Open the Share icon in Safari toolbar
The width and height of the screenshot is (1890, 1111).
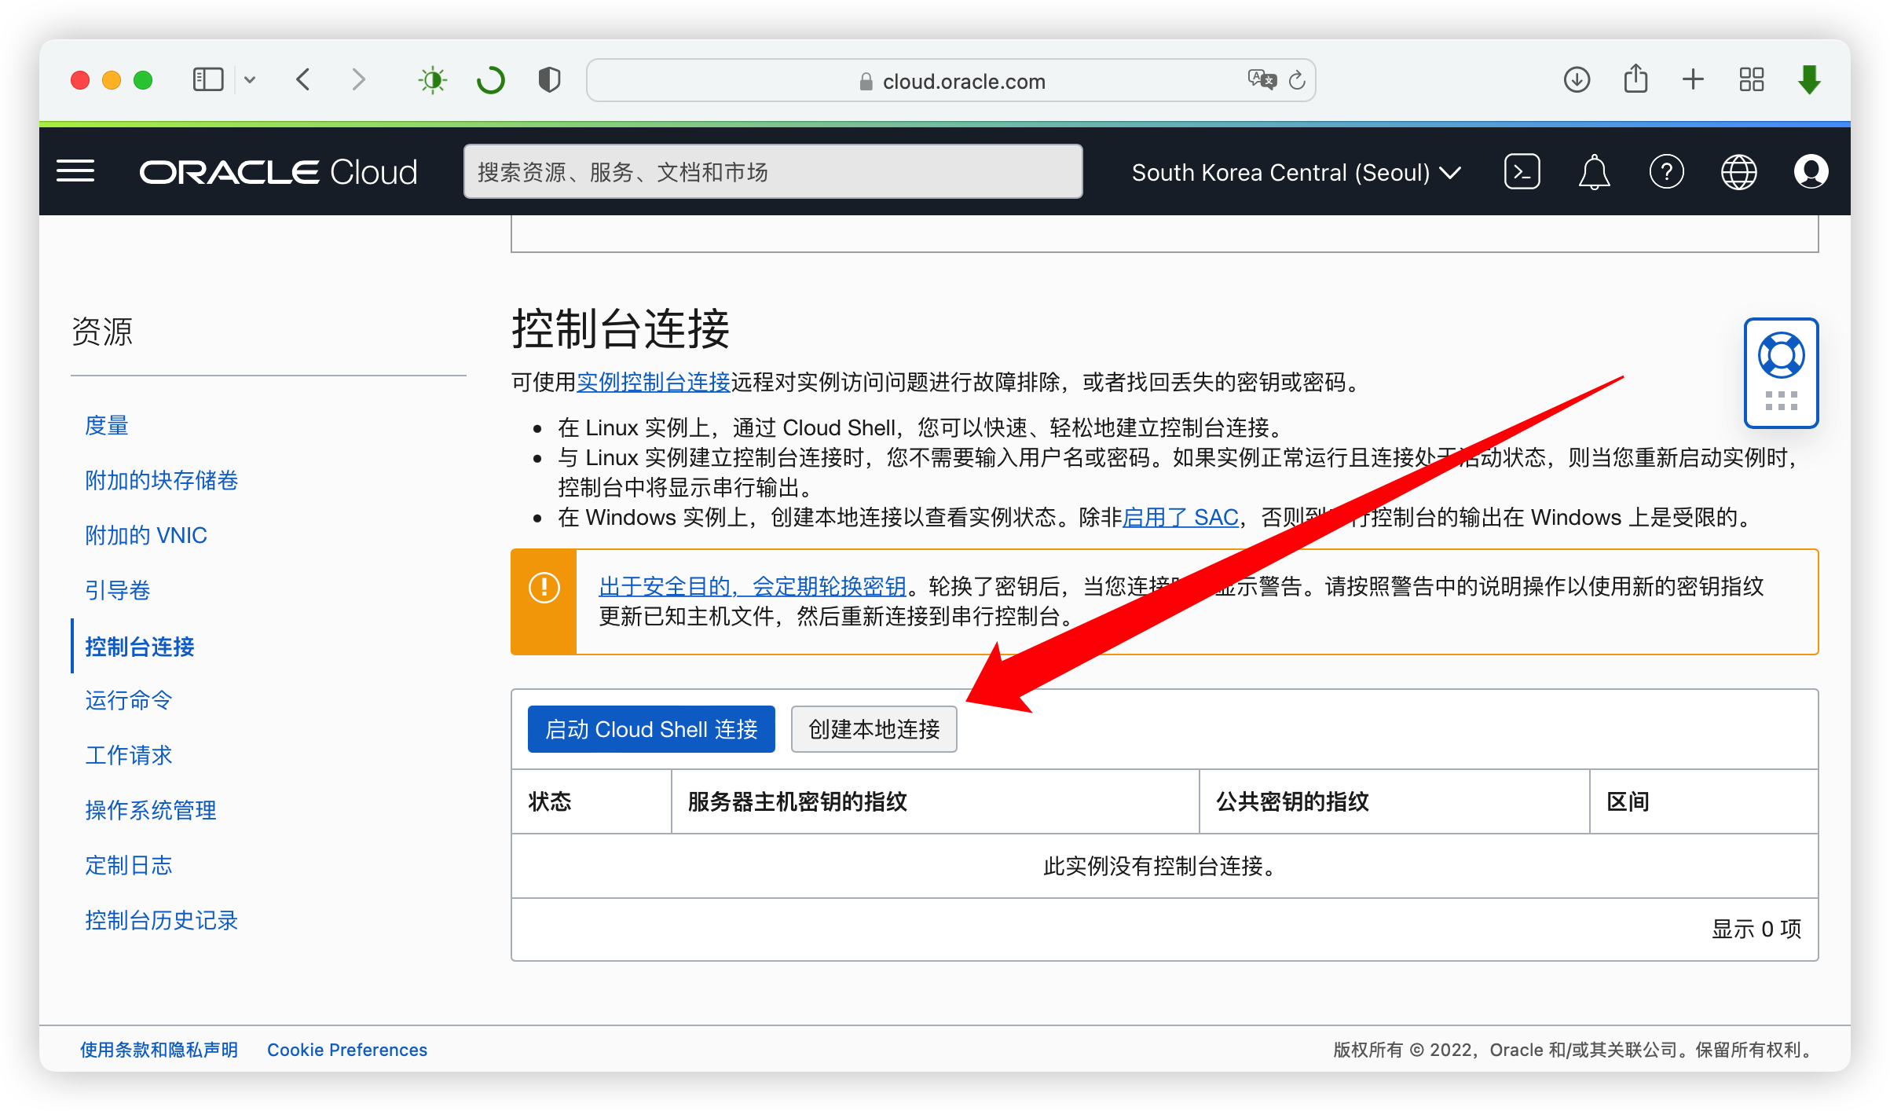coord(1635,79)
